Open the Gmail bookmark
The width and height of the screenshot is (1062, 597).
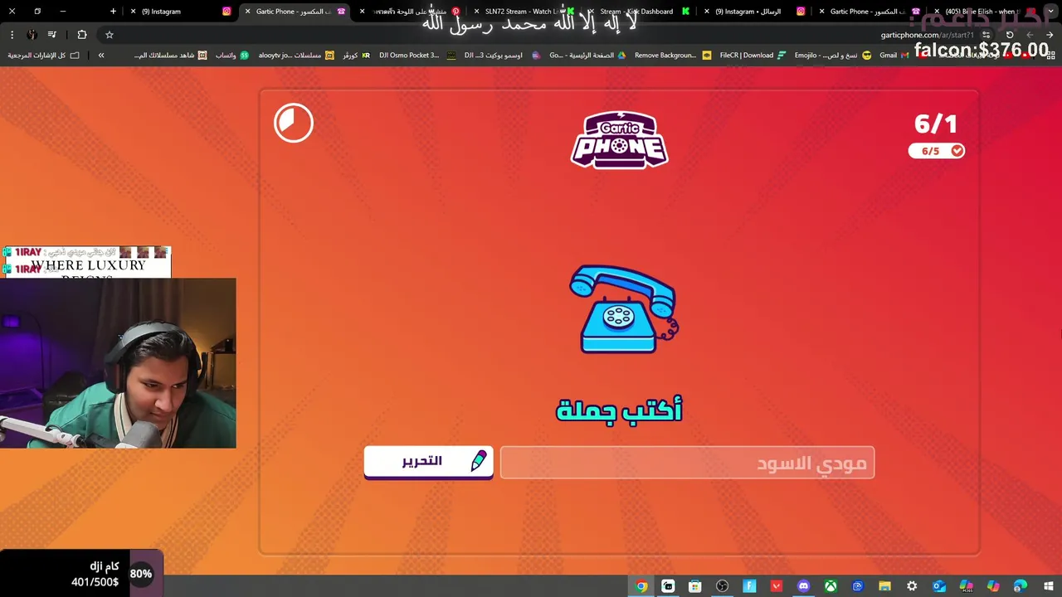[894, 56]
